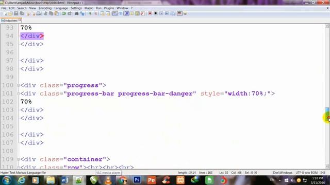Open the Run menu

tap(98, 8)
